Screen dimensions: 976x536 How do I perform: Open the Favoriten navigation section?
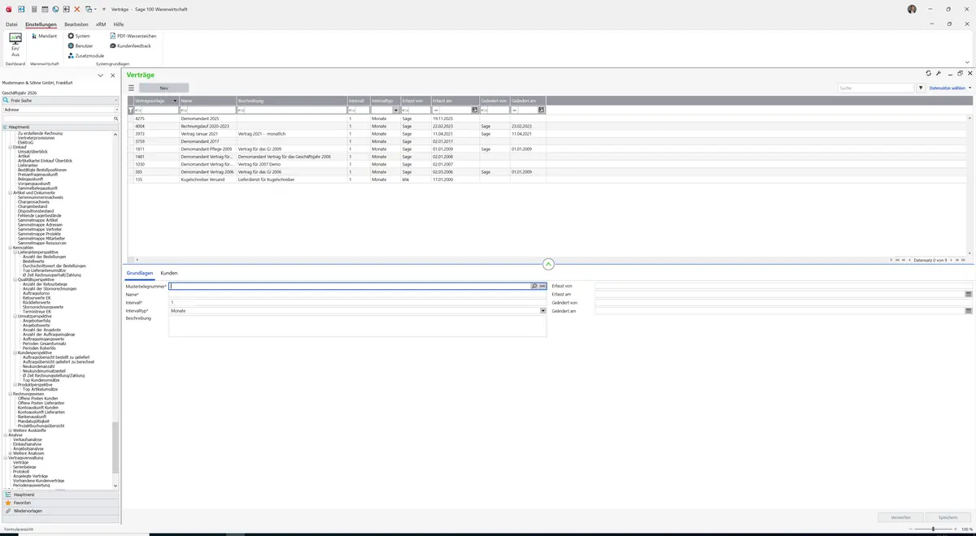(x=59, y=503)
